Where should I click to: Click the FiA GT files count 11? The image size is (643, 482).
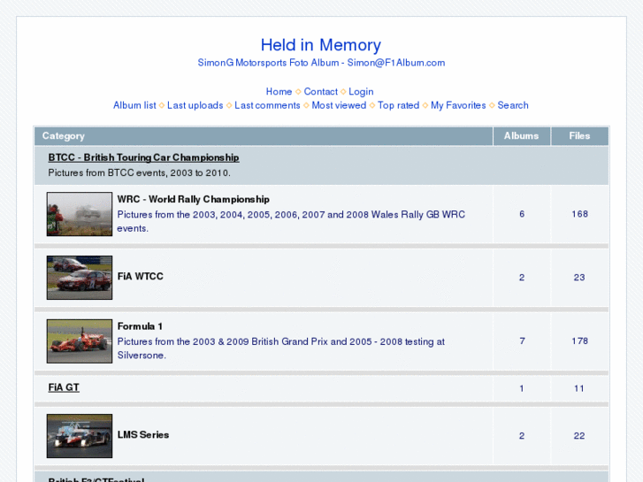click(579, 388)
